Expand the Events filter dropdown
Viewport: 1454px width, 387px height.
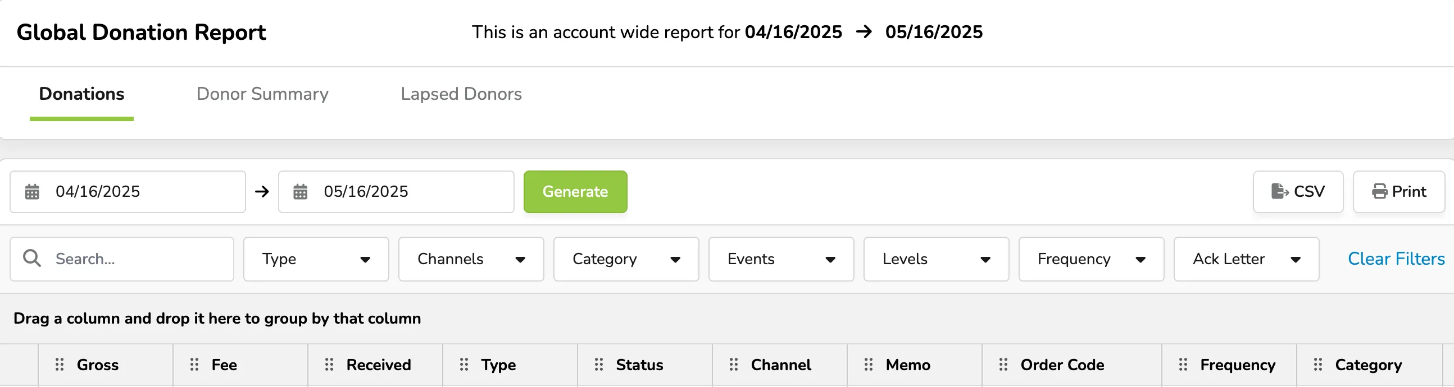(781, 259)
